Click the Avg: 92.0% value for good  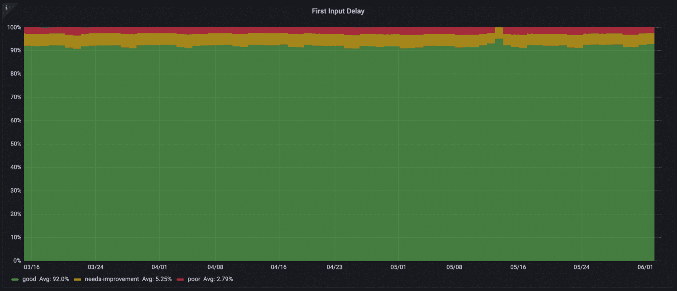point(54,279)
